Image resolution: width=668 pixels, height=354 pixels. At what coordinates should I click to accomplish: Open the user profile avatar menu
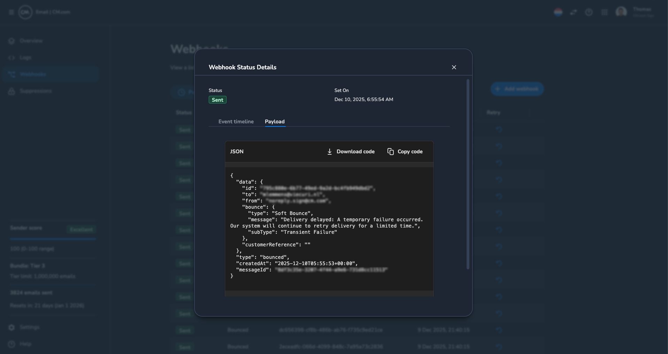point(621,12)
